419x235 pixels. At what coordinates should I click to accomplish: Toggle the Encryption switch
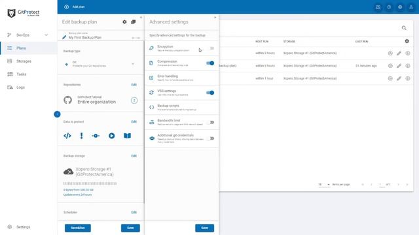(x=211, y=48)
